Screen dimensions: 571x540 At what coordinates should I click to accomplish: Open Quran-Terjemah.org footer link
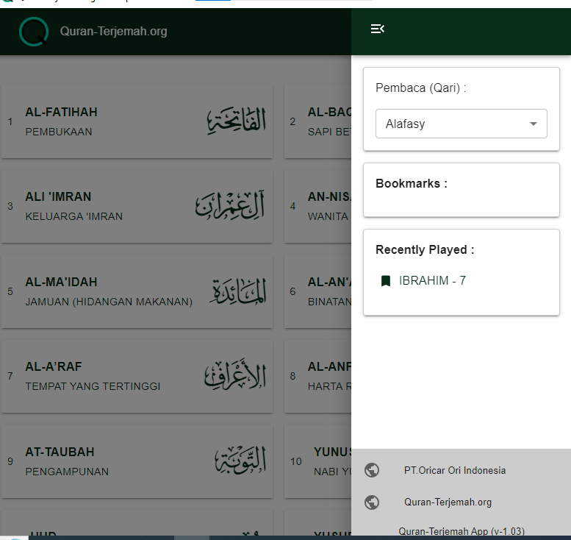tap(448, 502)
